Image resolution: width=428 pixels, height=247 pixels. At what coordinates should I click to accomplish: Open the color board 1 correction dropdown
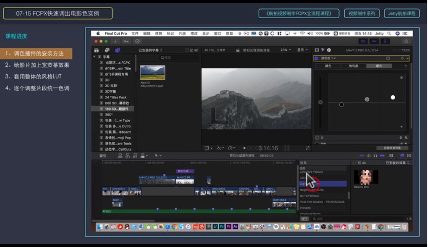328,58
